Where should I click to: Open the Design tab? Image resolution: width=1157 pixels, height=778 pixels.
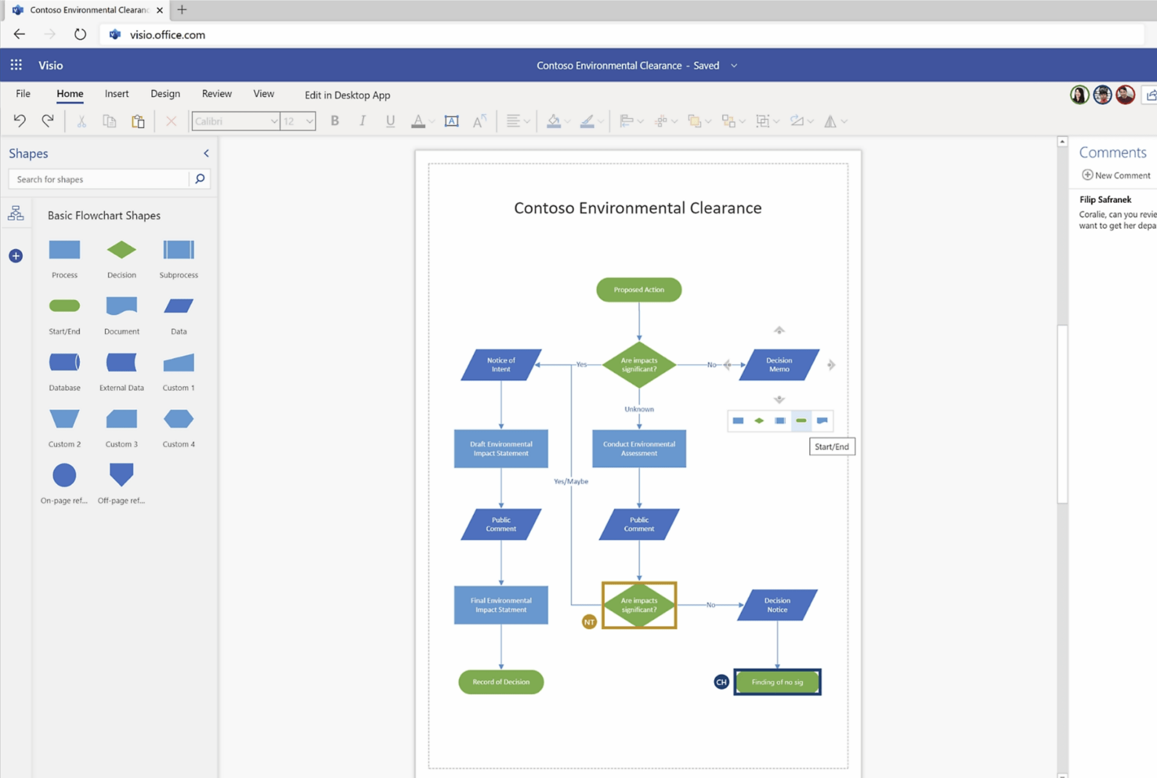165,93
